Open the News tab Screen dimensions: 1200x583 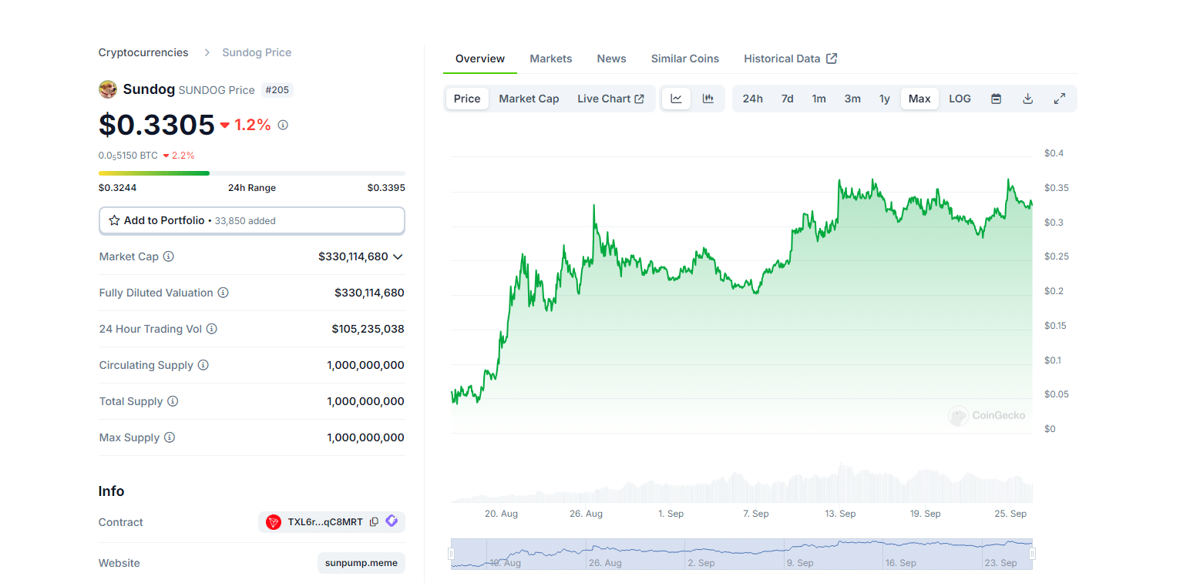click(x=612, y=59)
